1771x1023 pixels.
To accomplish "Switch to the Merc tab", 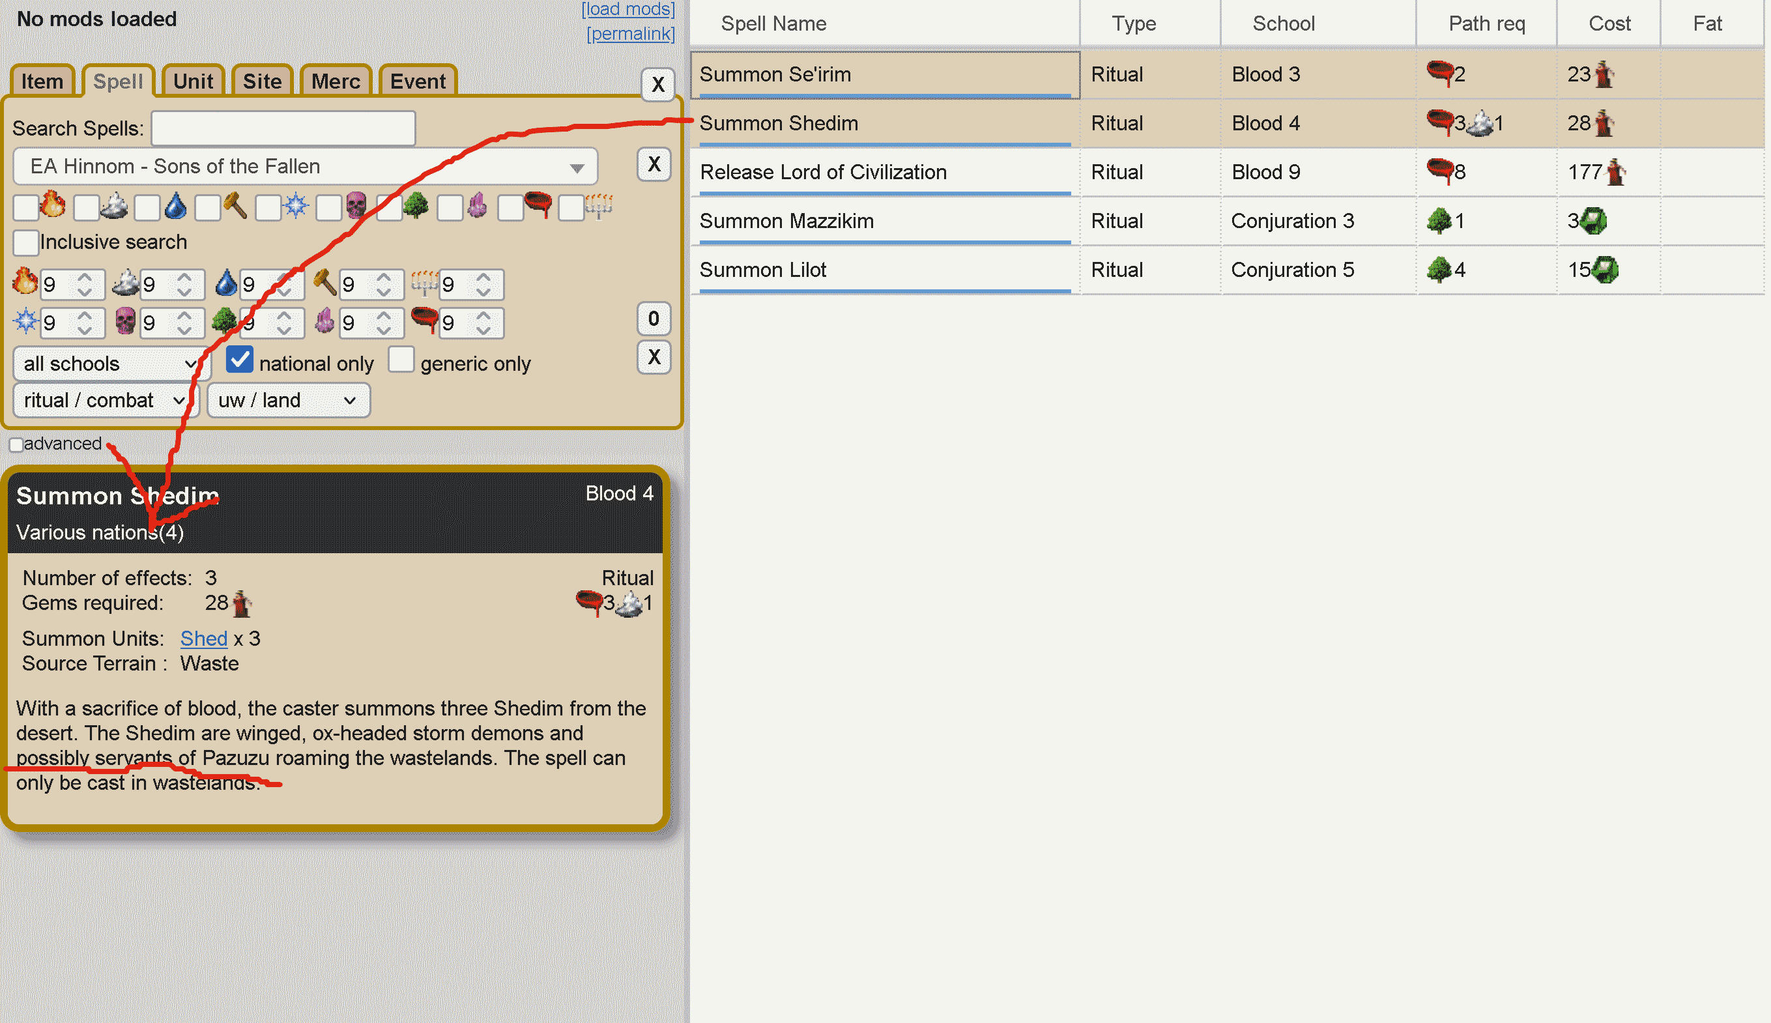I will [335, 81].
